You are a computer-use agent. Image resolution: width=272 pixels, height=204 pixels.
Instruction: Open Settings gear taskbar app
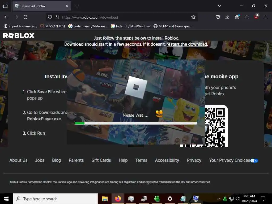click(170, 199)
